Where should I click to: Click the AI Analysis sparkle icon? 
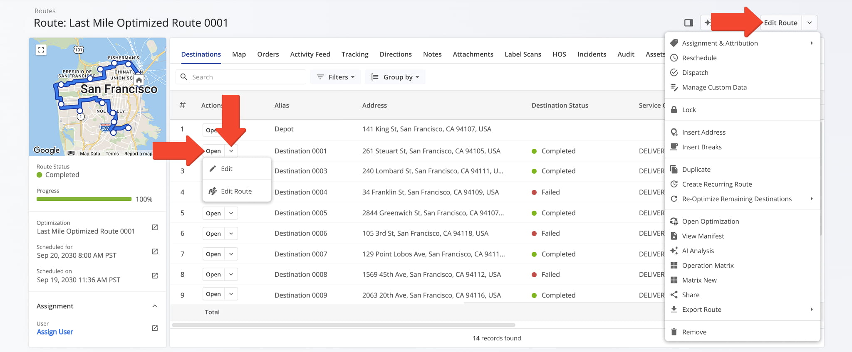coord(674,251)
